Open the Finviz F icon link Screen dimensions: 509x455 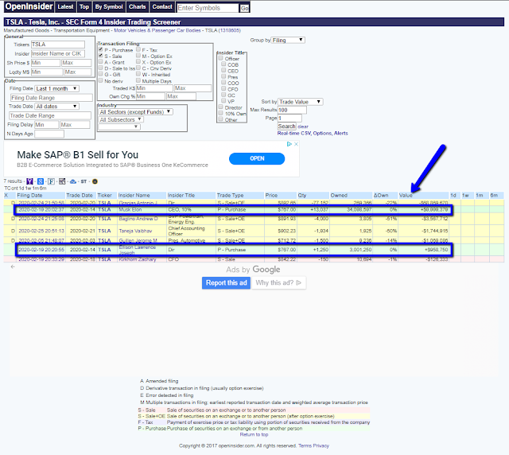51,181
